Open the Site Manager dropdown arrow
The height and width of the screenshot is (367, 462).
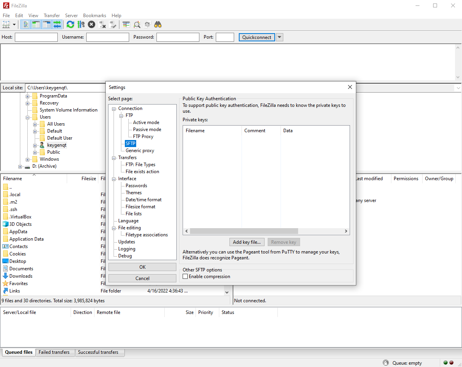14,25
